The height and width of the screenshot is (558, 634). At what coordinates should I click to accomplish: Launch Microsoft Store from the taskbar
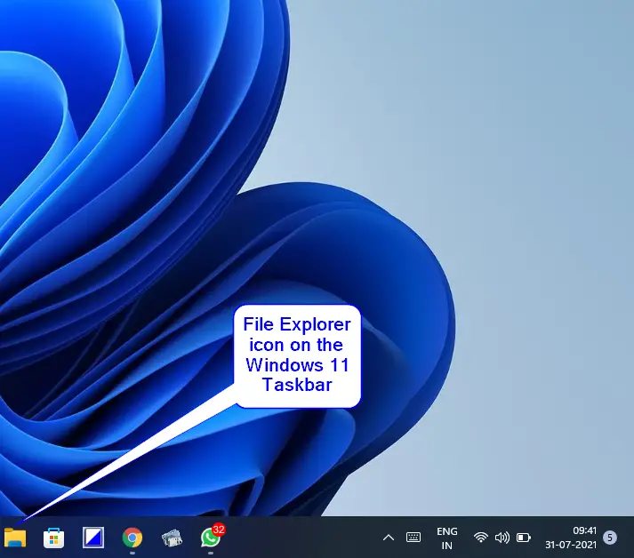53,538
